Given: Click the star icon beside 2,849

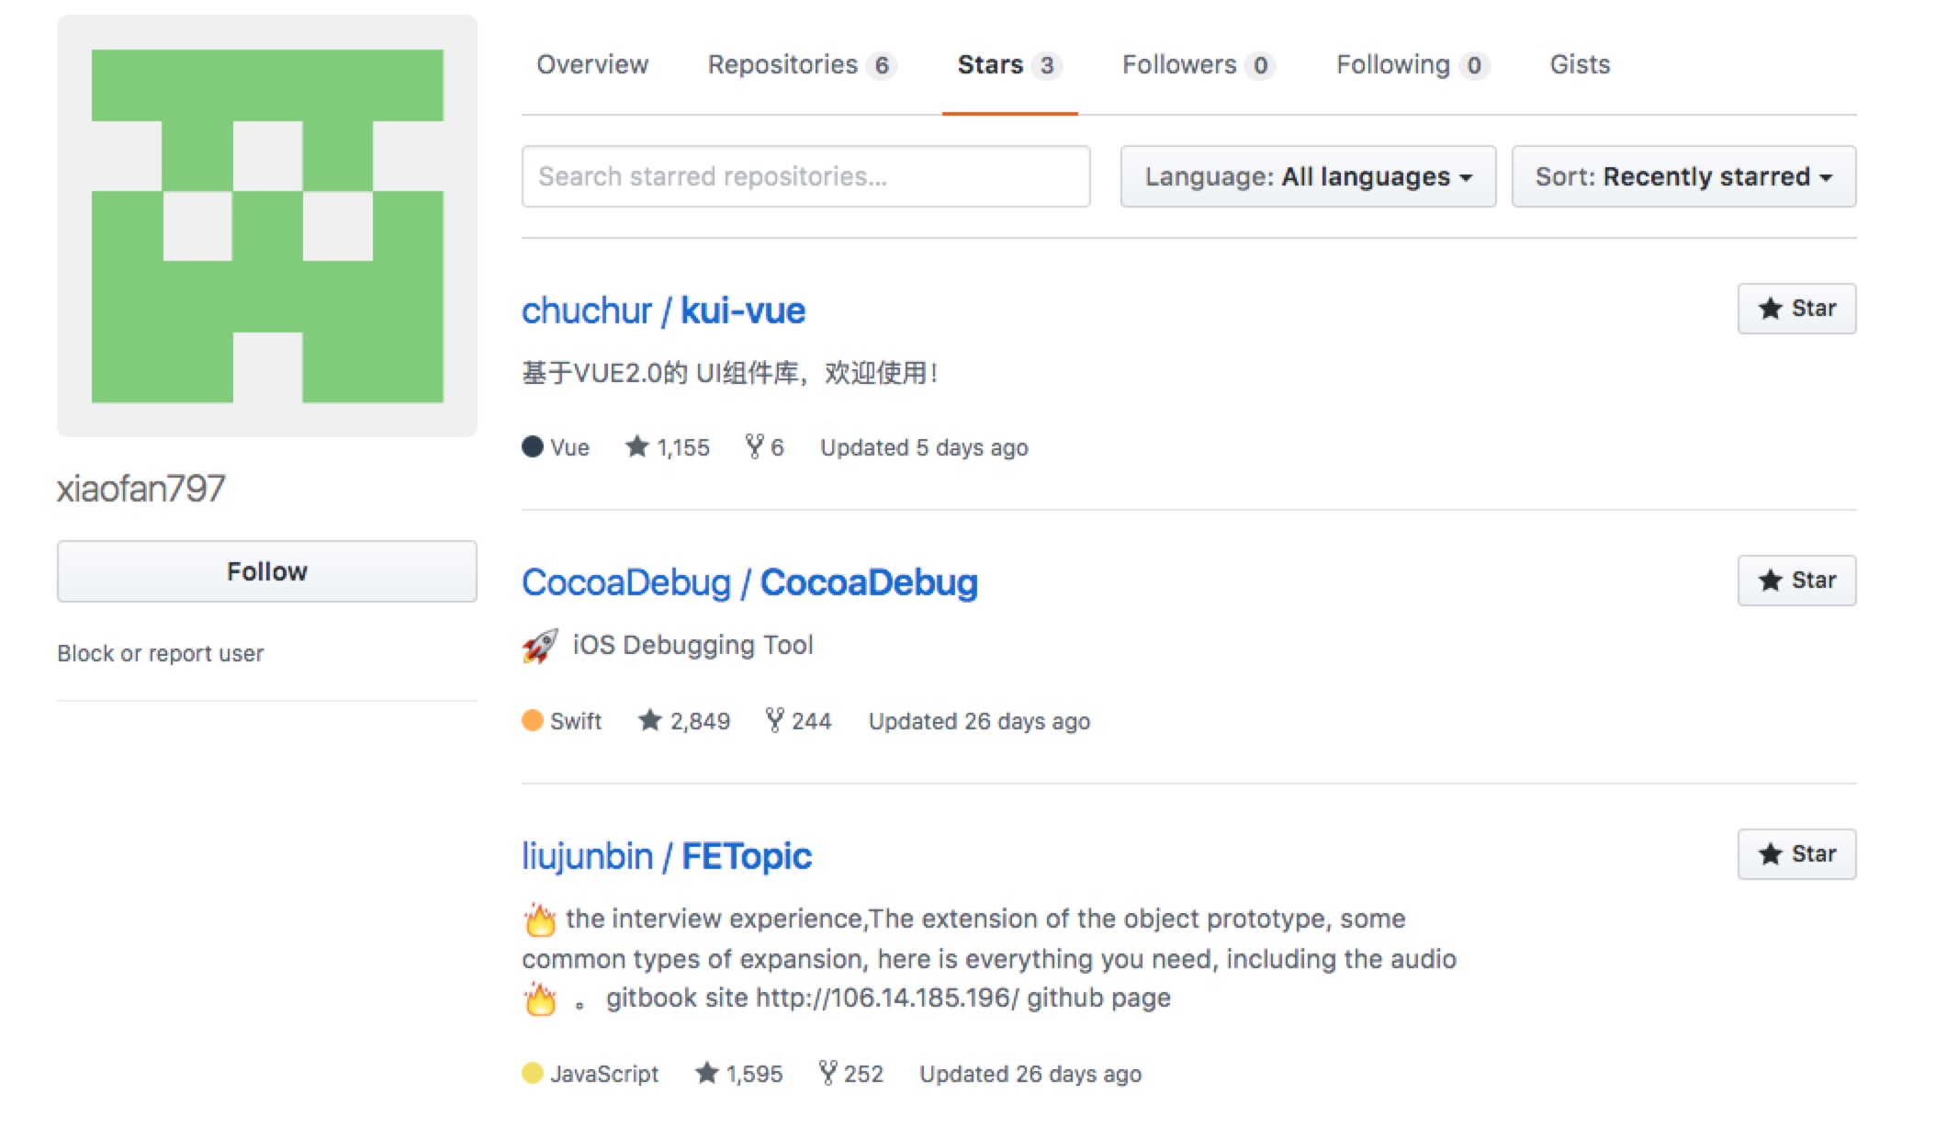Looking at the screenshot, I should [x=649, y=720].
